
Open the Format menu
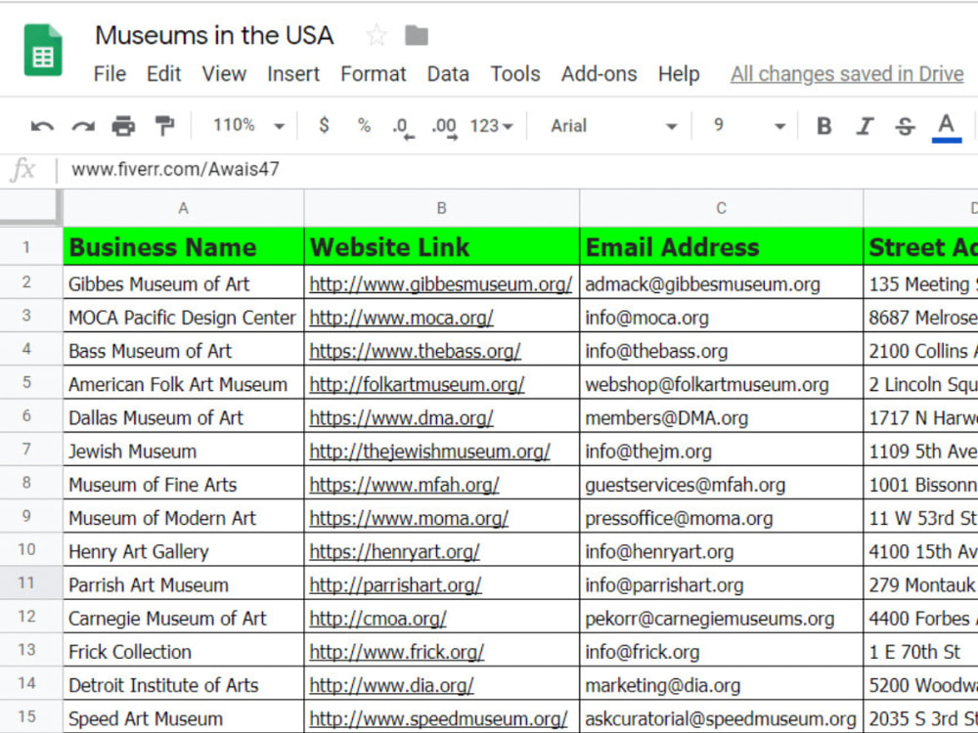373,74
